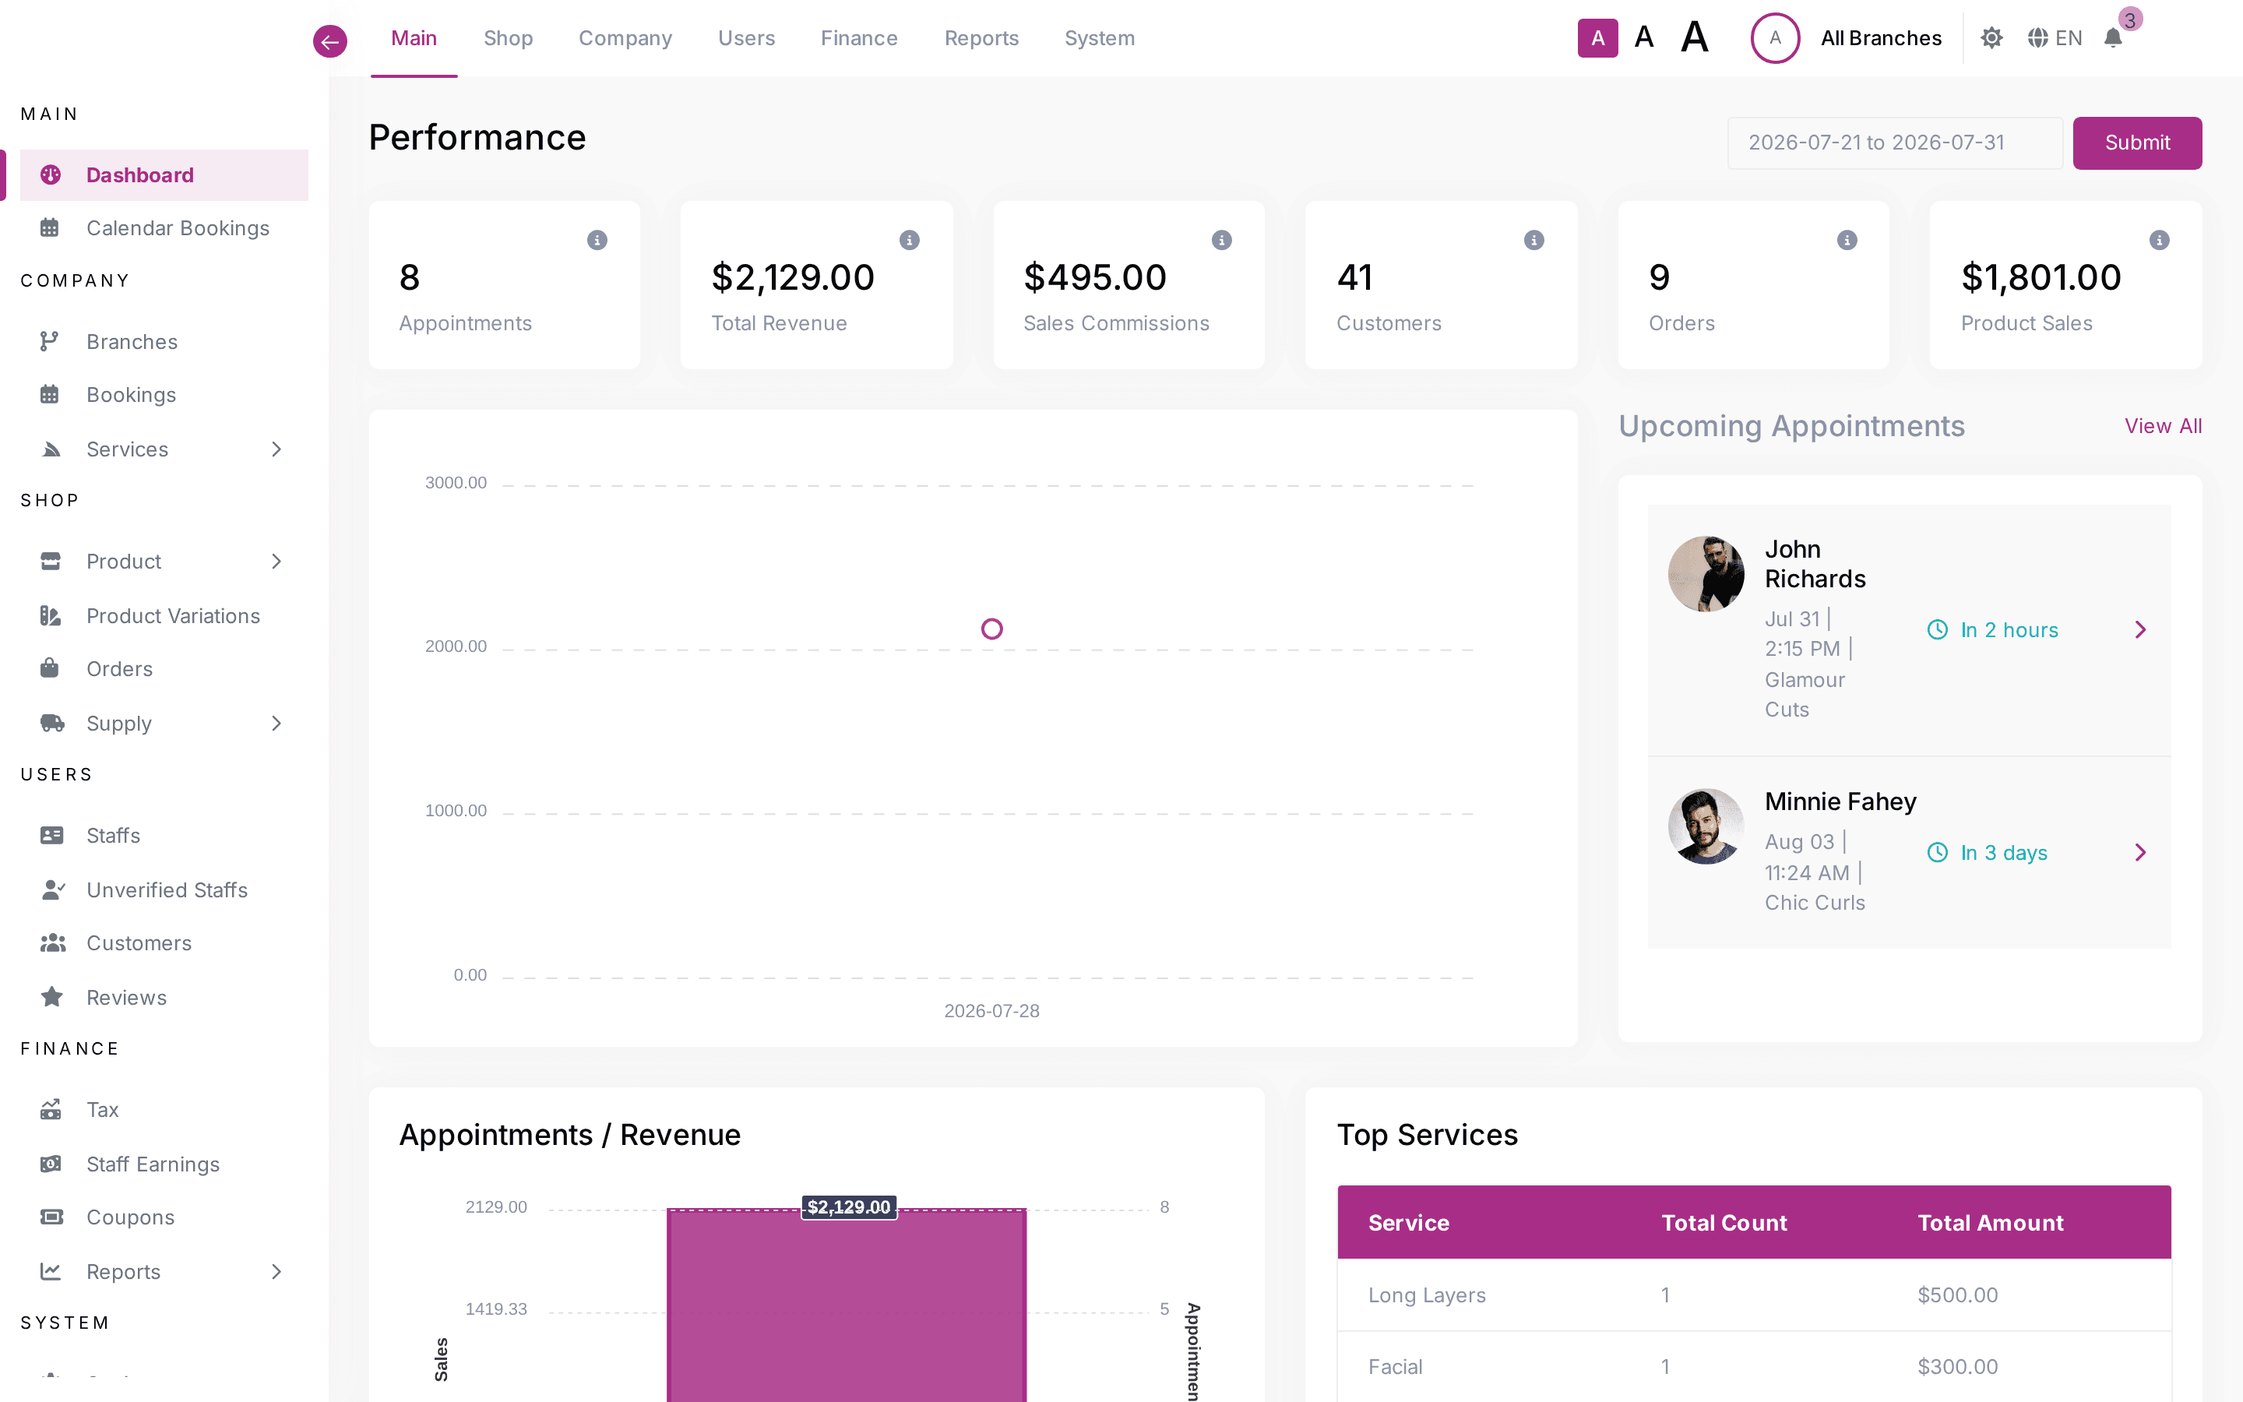This screenshot has width=2243, height=1402.
Task: Open the notifications bell
Action: [x=2113, y=38]
